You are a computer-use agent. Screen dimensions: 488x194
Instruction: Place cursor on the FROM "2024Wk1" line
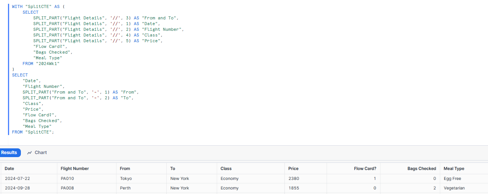pyautogui.click(x=41, y=64)
